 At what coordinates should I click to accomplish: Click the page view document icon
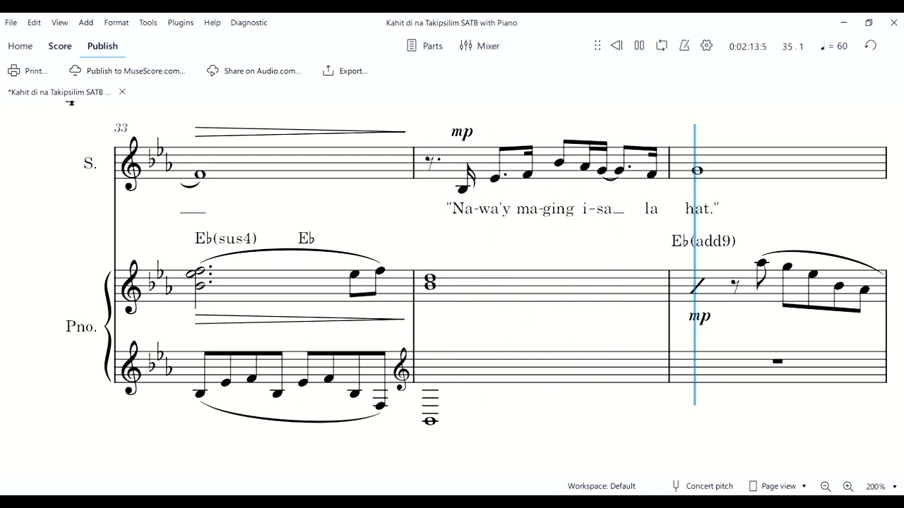[753, 486]
